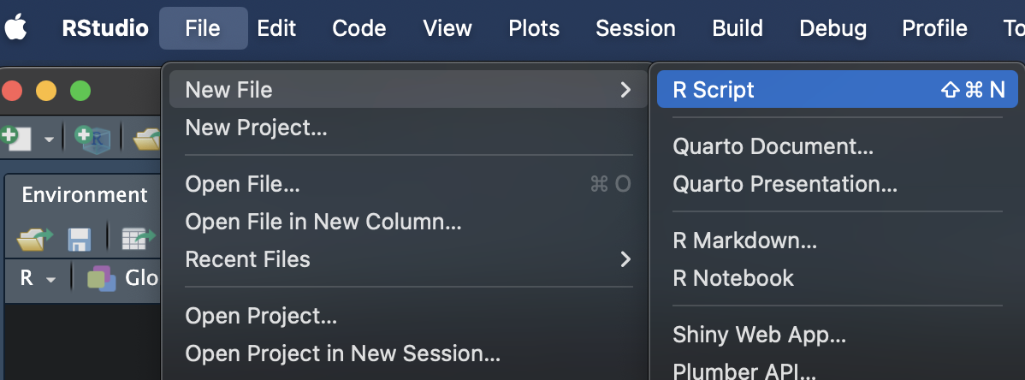Viewport: 1025px width, 380px height.
Task: Open the New File dropdown arrow in toolbar
Action: point(48,138)
